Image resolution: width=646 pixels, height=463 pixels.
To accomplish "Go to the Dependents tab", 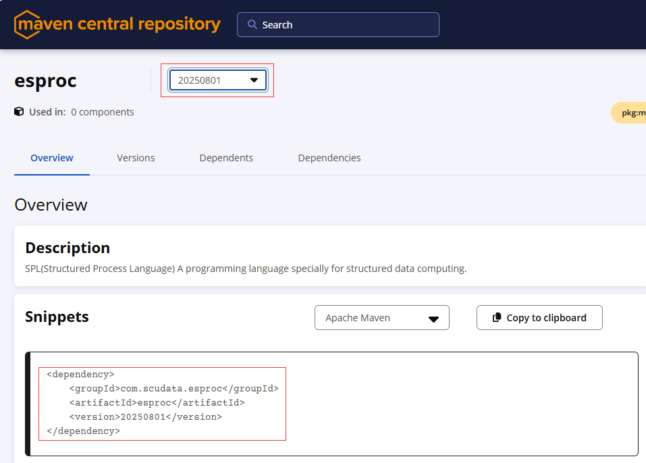I will click(x=226, y=158).
